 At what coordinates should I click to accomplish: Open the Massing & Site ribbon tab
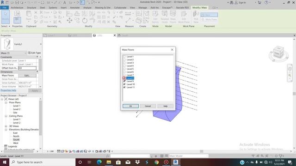pos(103,7)
